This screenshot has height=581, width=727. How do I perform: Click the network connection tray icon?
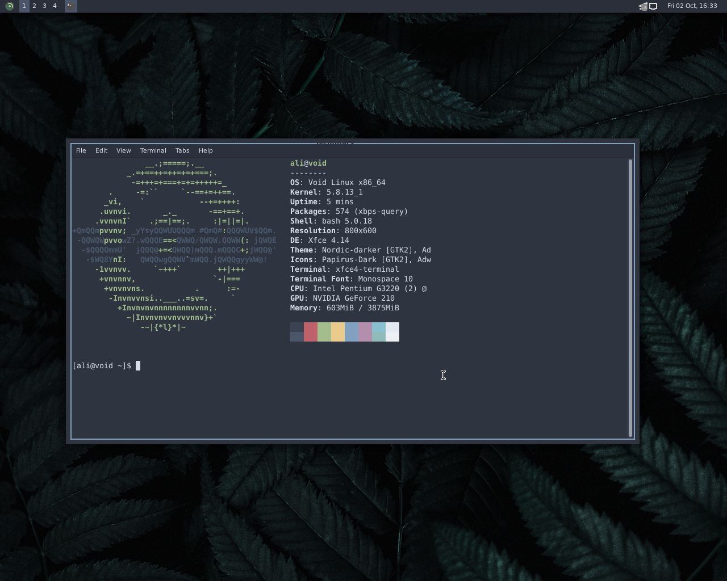point(653,6)
